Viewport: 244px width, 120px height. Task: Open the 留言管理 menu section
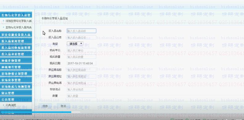pyautogui.click(x=16, y=93)
